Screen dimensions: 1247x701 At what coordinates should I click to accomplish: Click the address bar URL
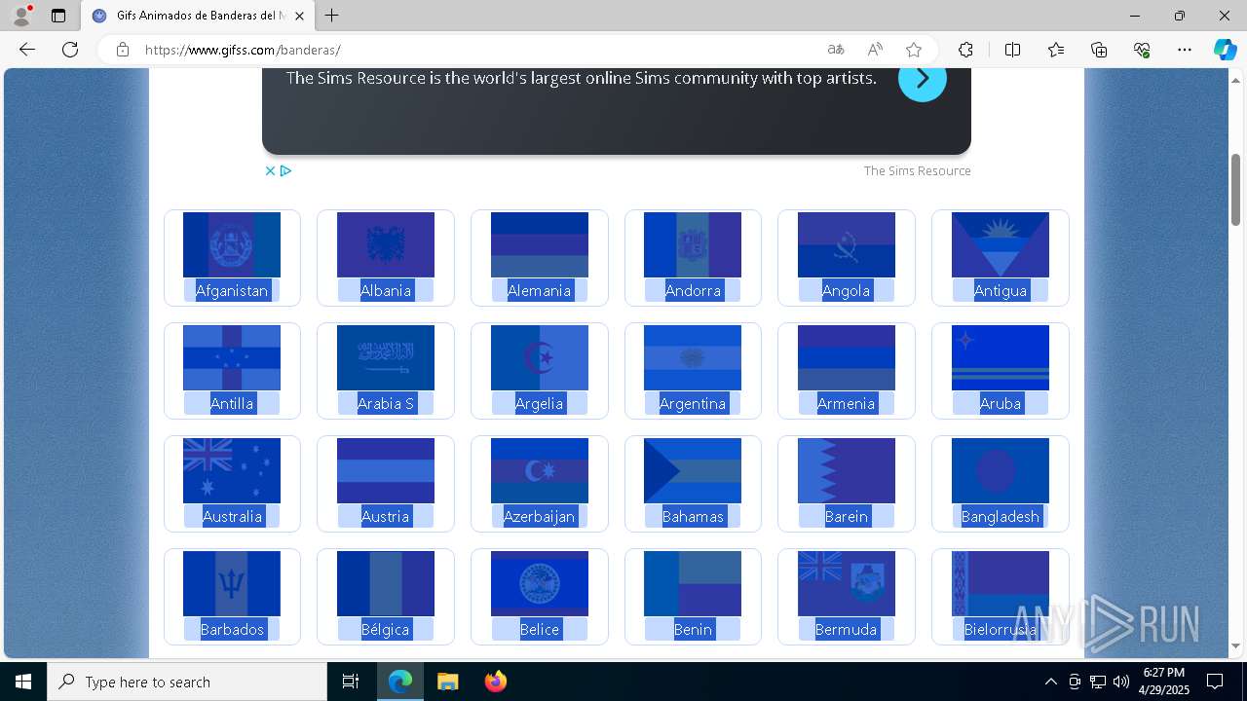[x=242, y=50]
